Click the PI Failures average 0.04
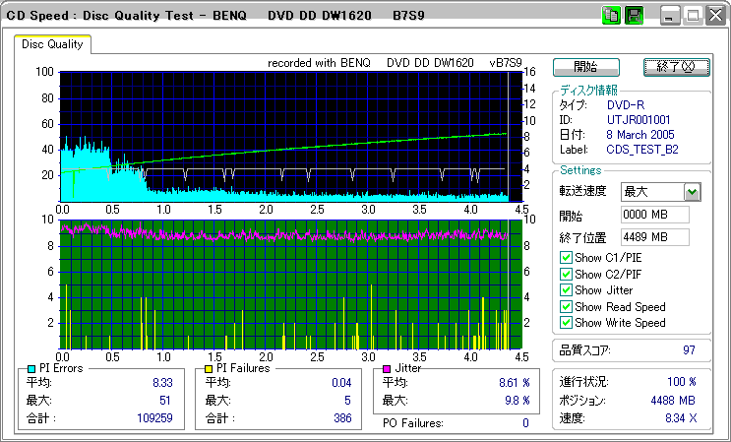731x442 pixels. pos(341,383)
